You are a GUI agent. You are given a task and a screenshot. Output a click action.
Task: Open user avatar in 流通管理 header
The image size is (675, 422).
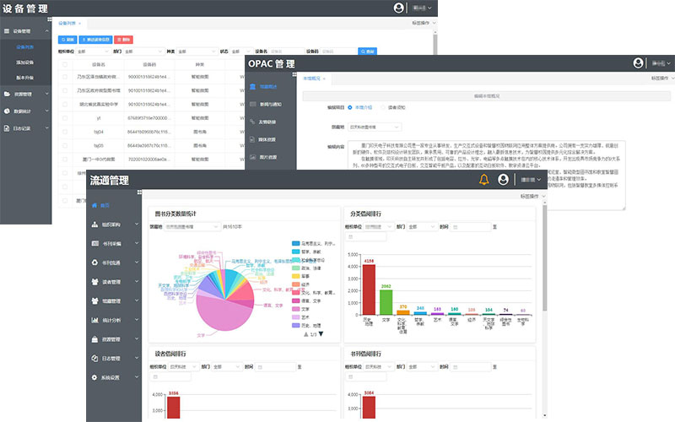point(503,179)
